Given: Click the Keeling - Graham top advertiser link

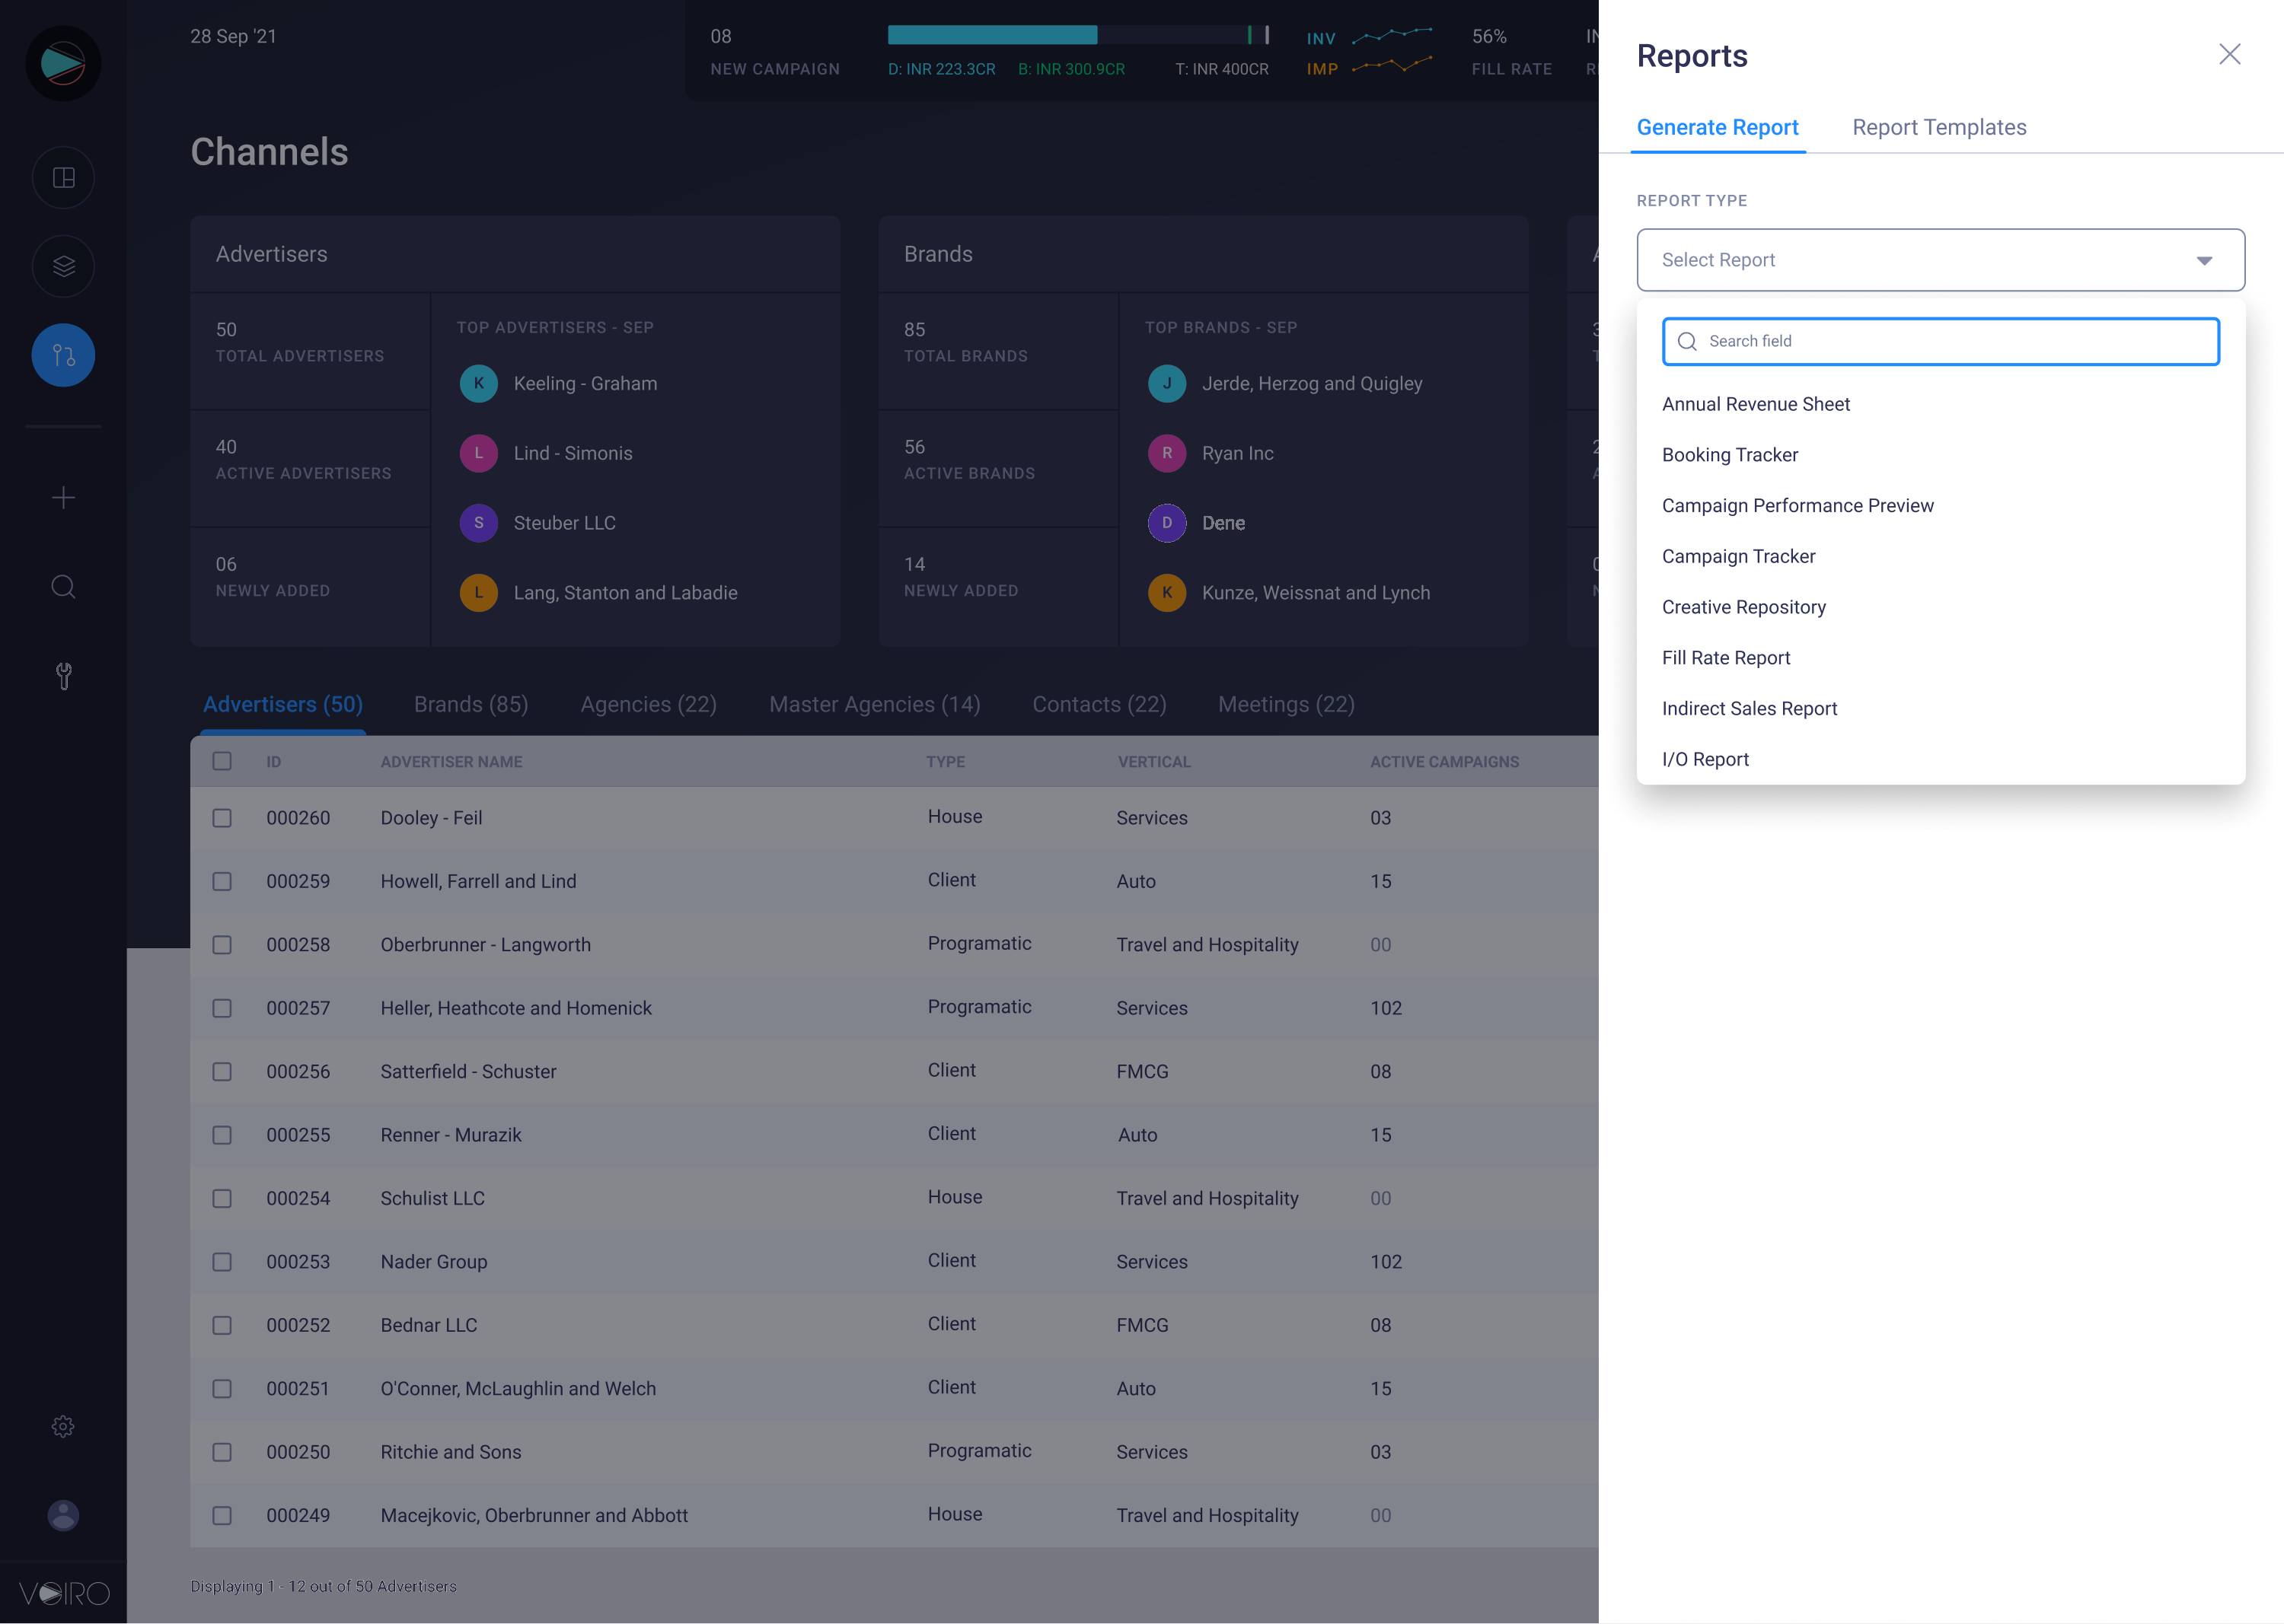Looking at the screenshot, I should pos(585,383).
